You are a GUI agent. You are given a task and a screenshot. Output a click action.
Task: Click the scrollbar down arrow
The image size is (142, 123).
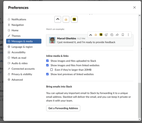[139, 119]
